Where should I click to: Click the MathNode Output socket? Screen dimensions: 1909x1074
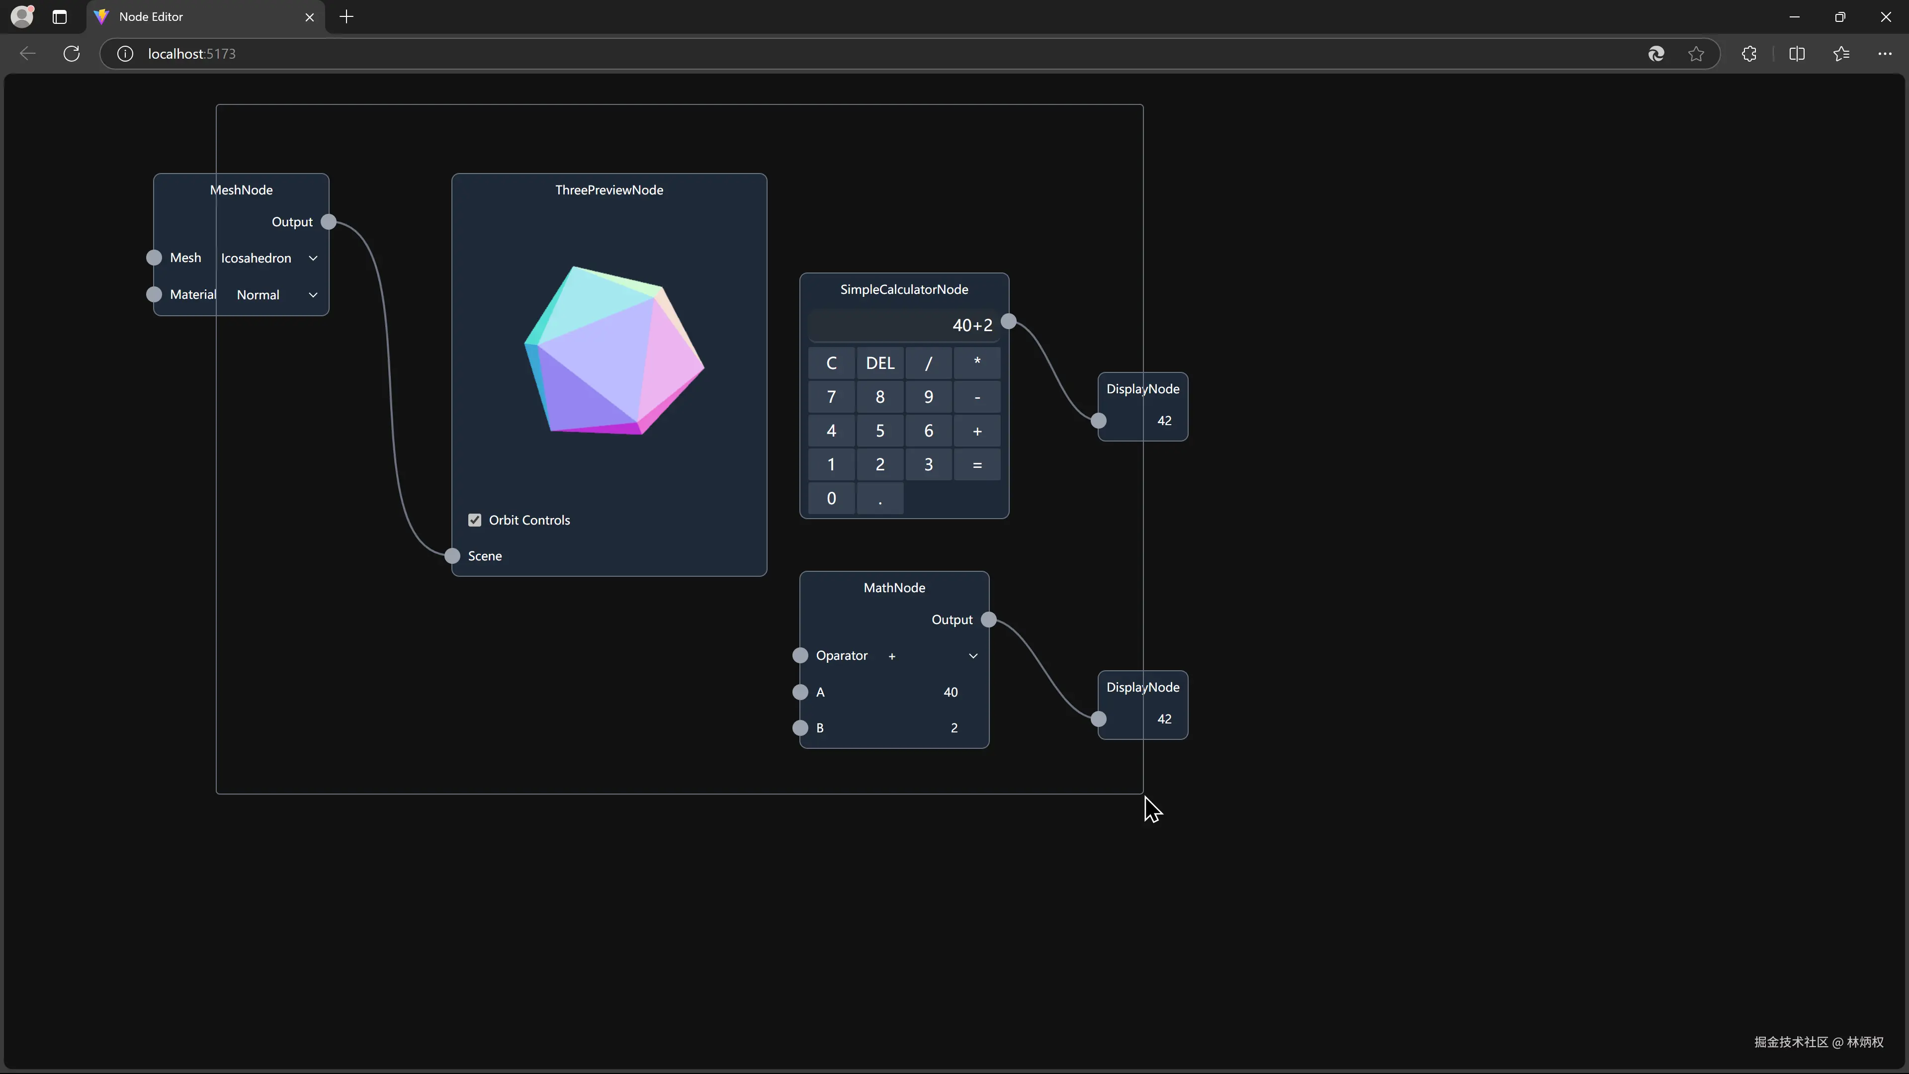[x=989, y=620]
